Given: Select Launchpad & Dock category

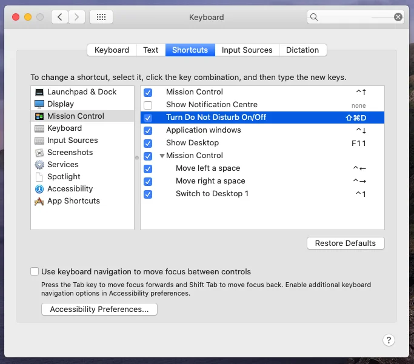Looking at the screenshot, I should coord(82,92).
